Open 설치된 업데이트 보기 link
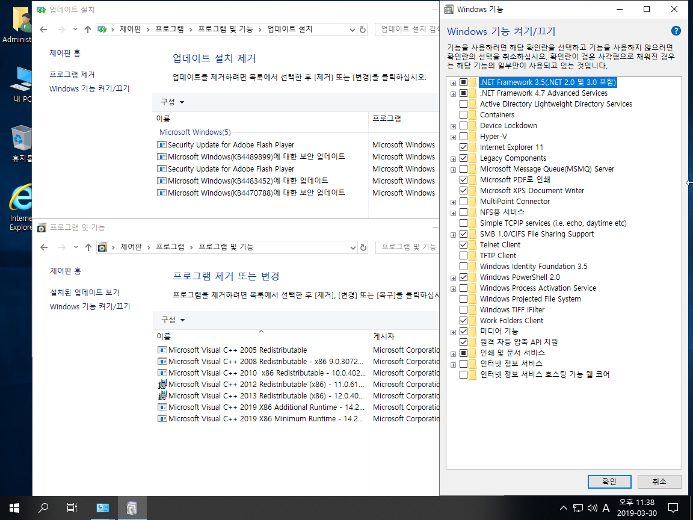693x520 pixels. coord(84,292)
